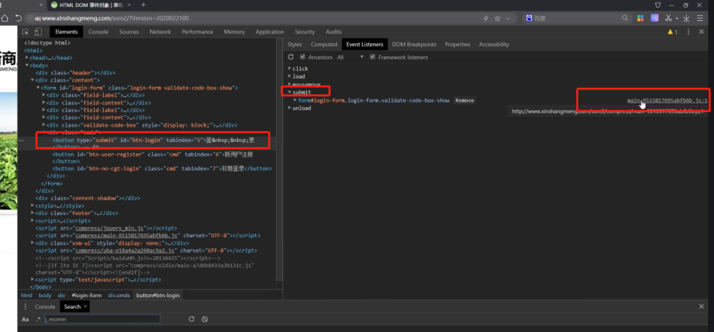Bookmark the page with star icon
Screen dimensions: 714x332
(497, 18)
